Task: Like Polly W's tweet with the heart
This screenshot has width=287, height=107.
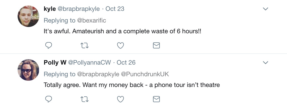Action: pos(121,99)
